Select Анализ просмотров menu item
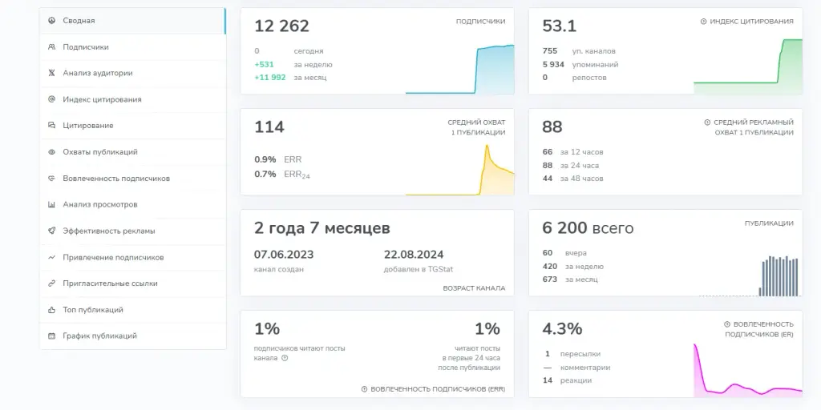This screenshot has width=821, height=410. 132,204
